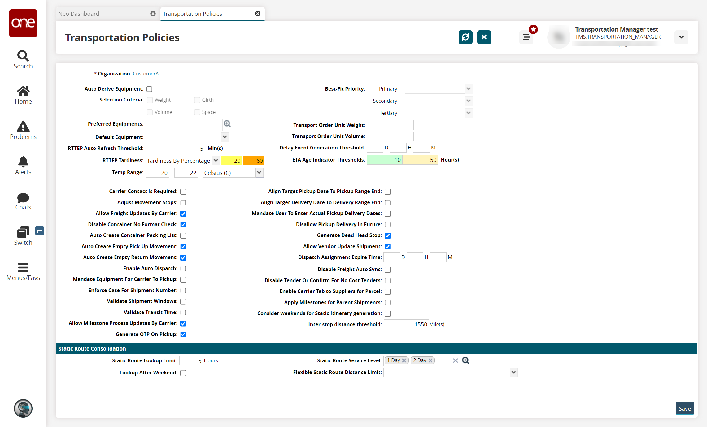This screenshot has width=707, height=427.
Task: Click the CustomerA organization link
Action: (x=146, y=74)
